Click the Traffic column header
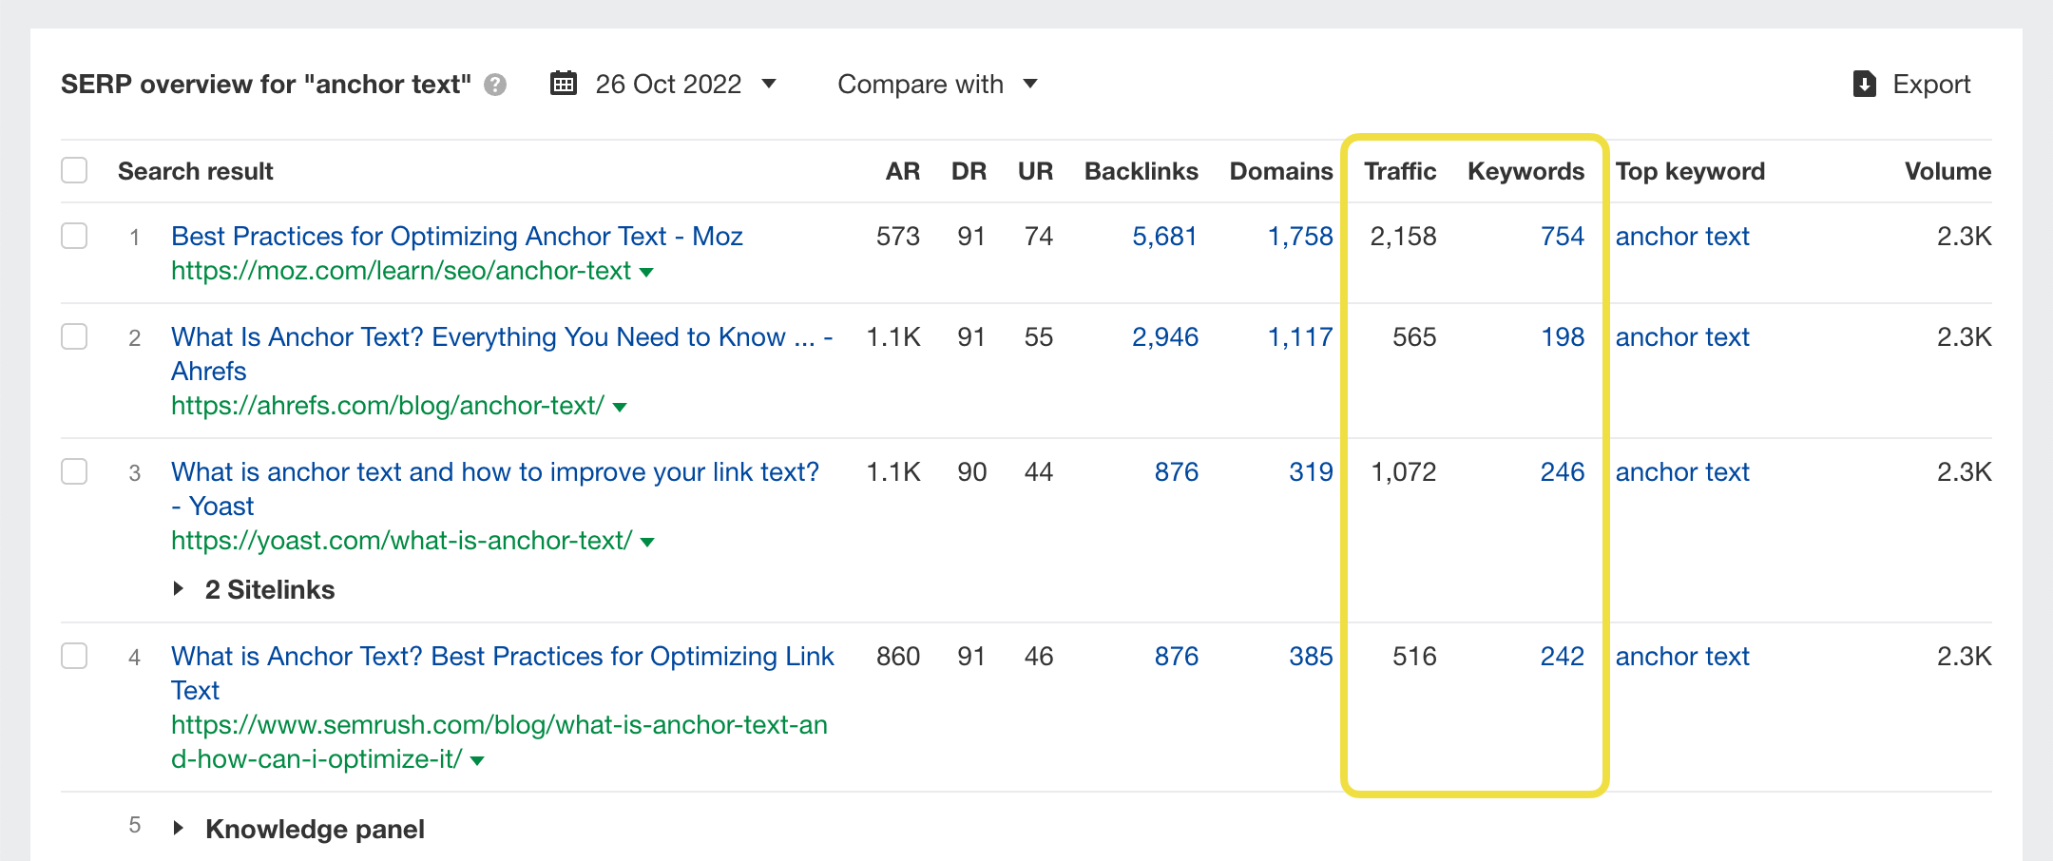The image size is (2053, 861). (1399, 171)
